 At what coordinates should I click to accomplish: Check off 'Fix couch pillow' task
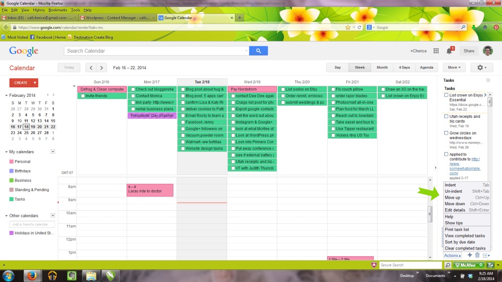333,89
